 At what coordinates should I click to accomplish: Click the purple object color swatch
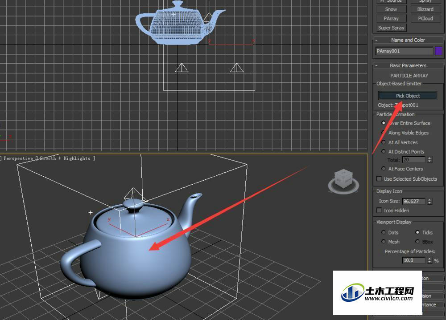coord(438,51)
